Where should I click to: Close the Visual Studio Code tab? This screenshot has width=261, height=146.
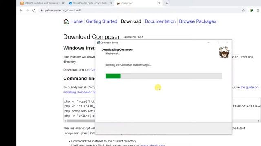tap(111, 3)
